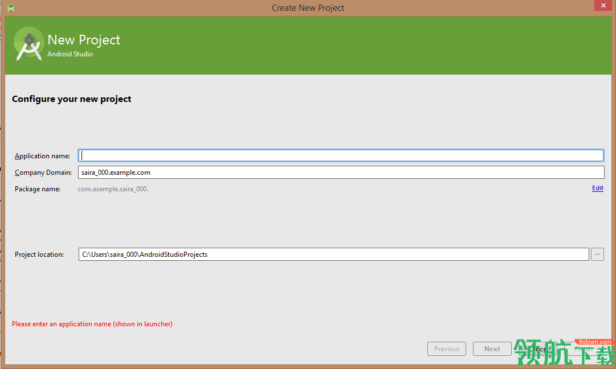Close the Create New Project dialog
Viewport: 616px width, 369px height.
point(603,5)
